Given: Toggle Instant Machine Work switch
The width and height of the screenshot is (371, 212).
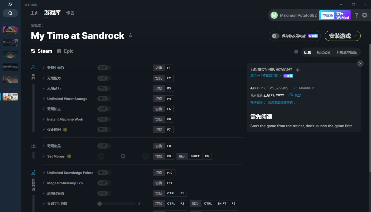Looking at the screenshot, I should coord(104,119).
